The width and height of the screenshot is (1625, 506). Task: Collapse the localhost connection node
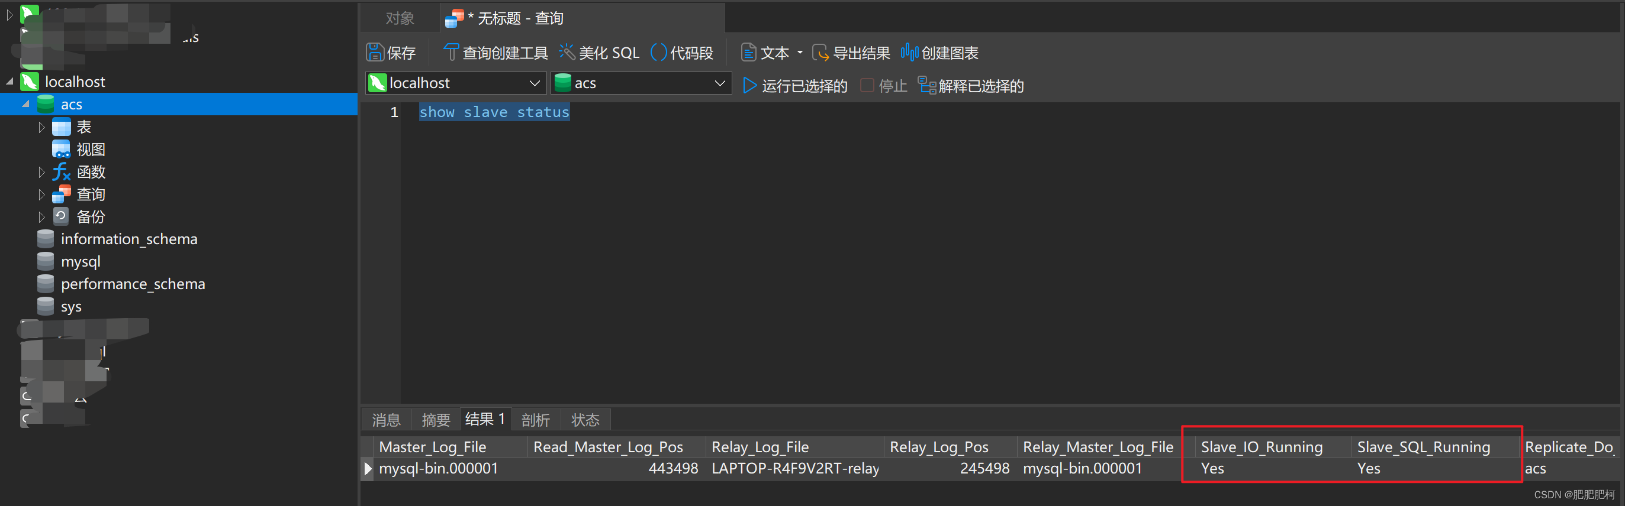(x=9, y=82)
